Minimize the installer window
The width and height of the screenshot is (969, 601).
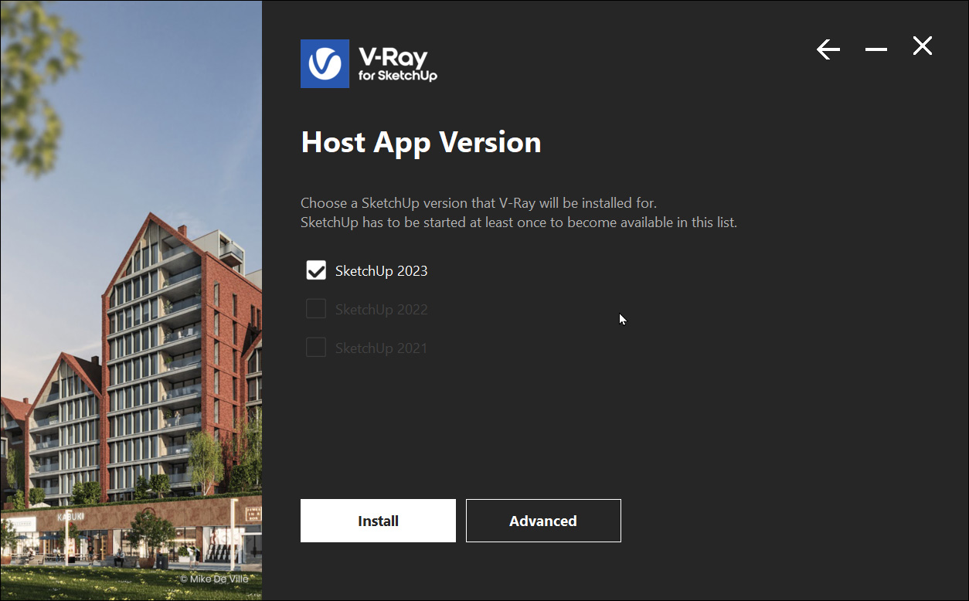point(876,50)
